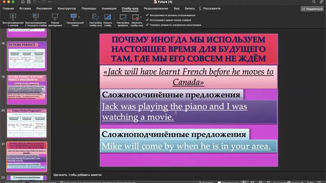Image resolution: width=326 pixels, height=183 pixels.
Task: Toggle use timings checkbox (Использовать время показа слайдов)
Action: (x=147, y=20)
